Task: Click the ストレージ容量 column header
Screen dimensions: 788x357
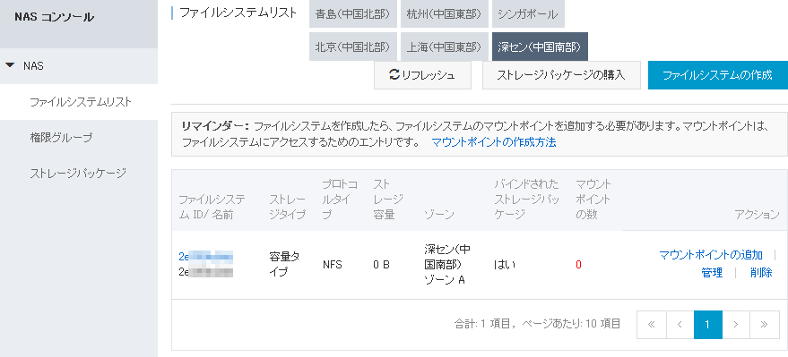Action: click(388, 199)
